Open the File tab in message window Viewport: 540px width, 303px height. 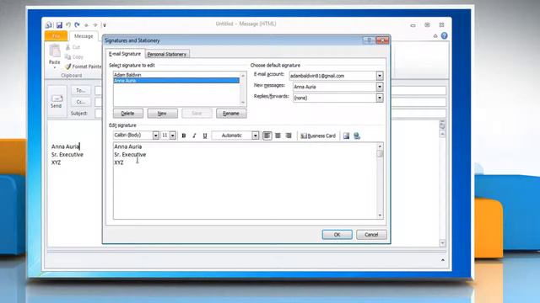[x=57, y=35]
